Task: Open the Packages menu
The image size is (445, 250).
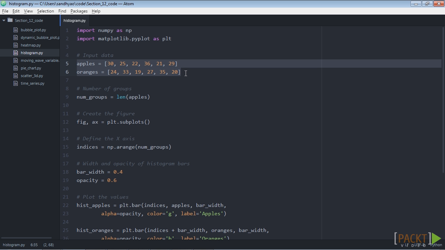Action: click(x=79, y=11)
